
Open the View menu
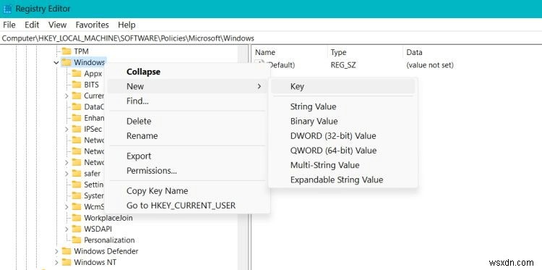pyautogui.click(x=57, y=25)
